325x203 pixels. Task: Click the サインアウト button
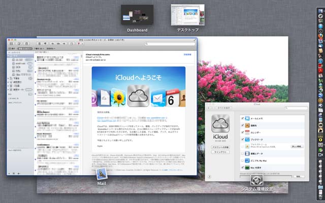[x=220, y=152]
